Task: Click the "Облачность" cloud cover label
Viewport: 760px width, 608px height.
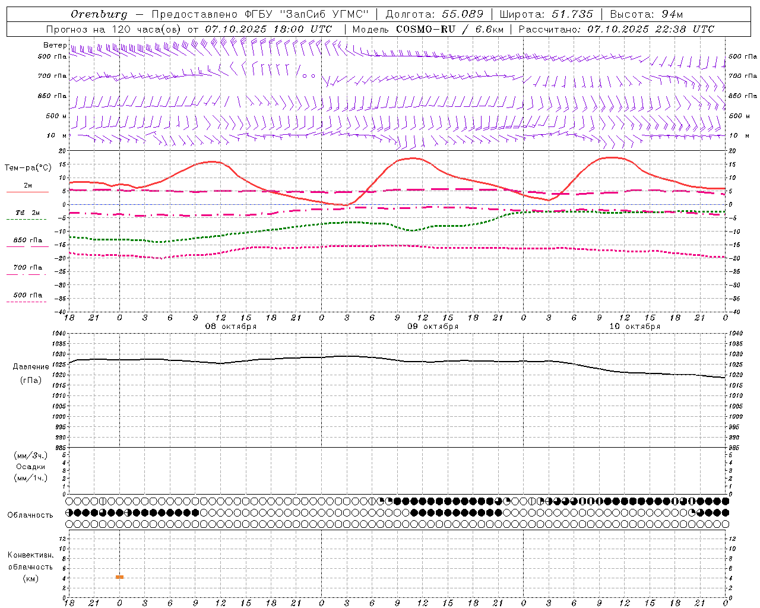Action: [30, 515]
